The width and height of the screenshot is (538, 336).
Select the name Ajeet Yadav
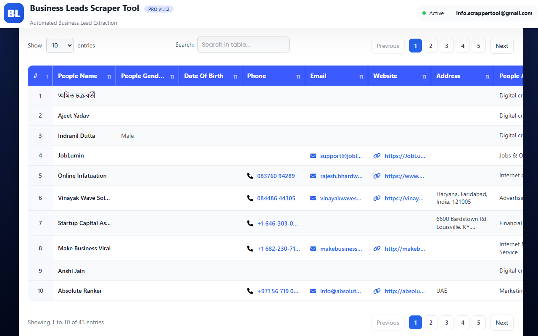pyautogui.click(x=74, y=115)
